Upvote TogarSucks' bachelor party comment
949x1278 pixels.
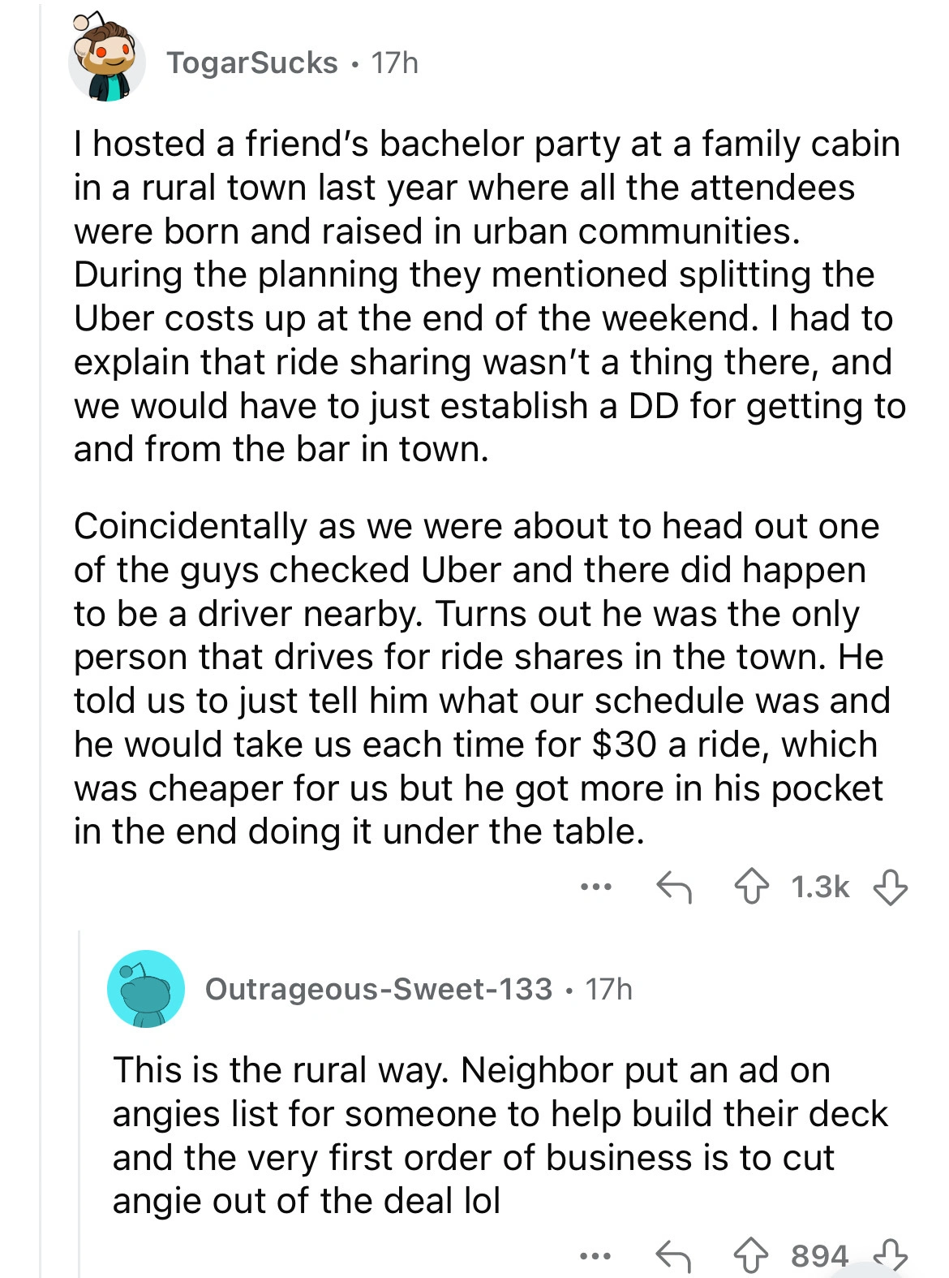click(753, 887)
